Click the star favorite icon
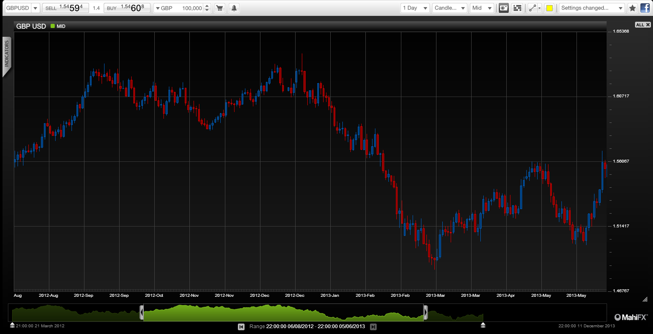The width and height of the screenshot is (653, 334). click(x=633, y=8)
